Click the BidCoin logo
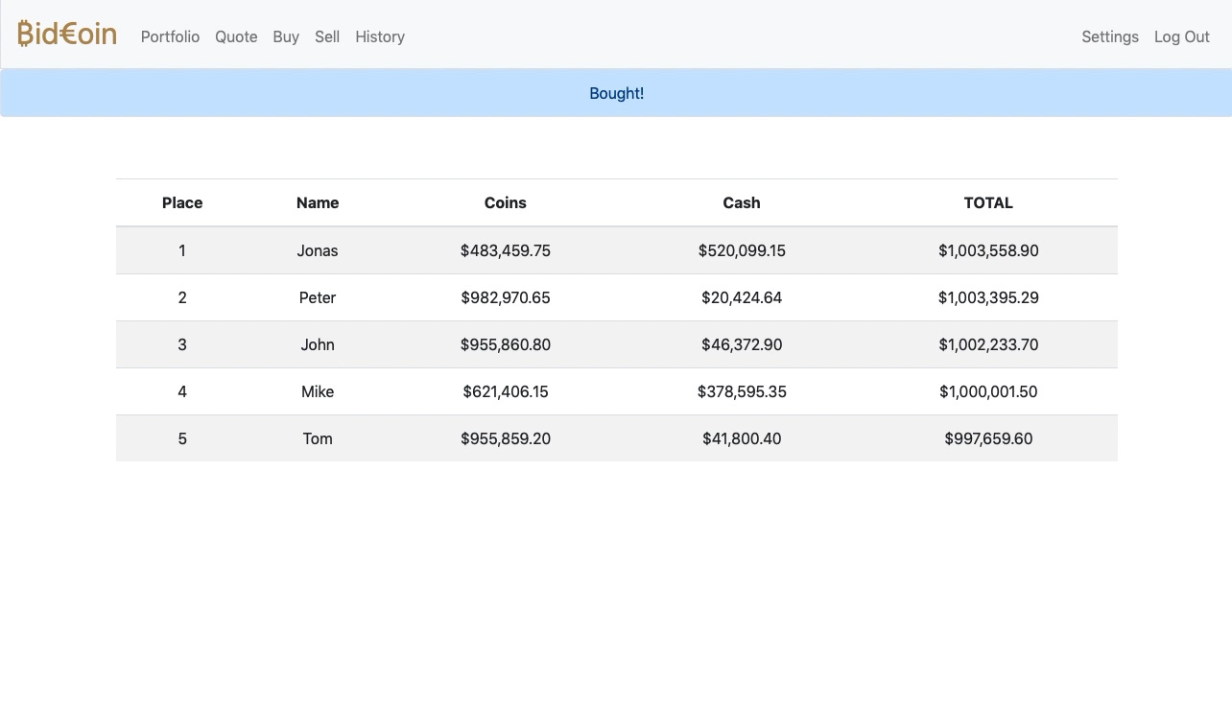The image size is (1232, 708). (x=67, y=35)
